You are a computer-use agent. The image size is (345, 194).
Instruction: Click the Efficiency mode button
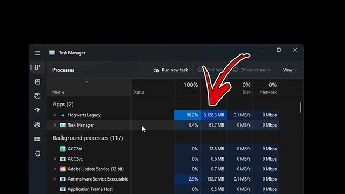click(x=252, y=70)
